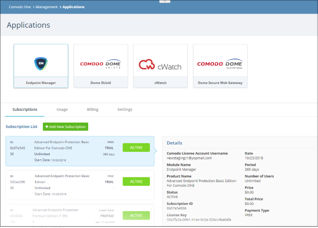Click ACTIVE button for Premium Edition subscription

coord(136,215)
